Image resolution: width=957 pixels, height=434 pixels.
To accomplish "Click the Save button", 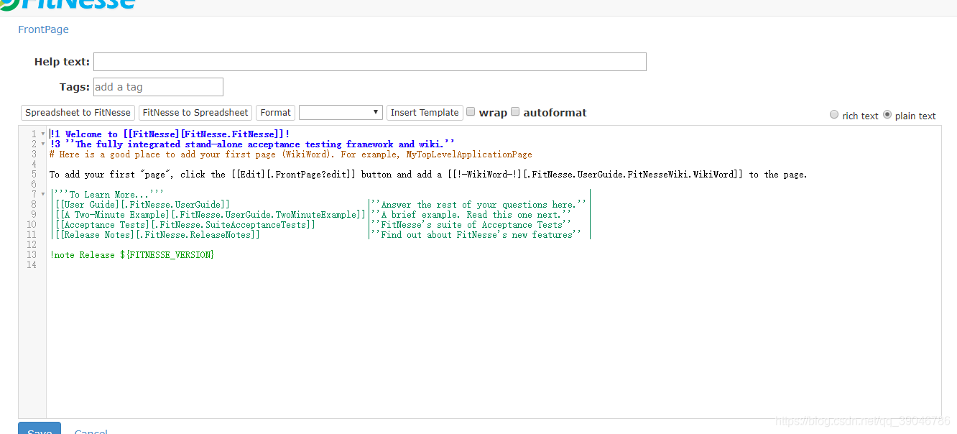I will point(40,429).
